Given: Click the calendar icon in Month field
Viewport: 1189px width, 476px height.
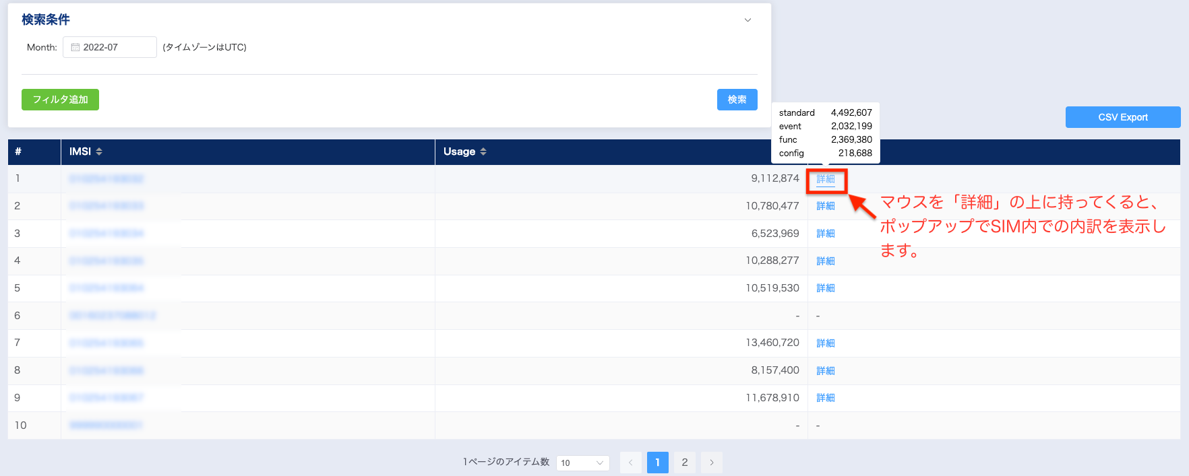Looking at the screenshot, I should [75, 47].
